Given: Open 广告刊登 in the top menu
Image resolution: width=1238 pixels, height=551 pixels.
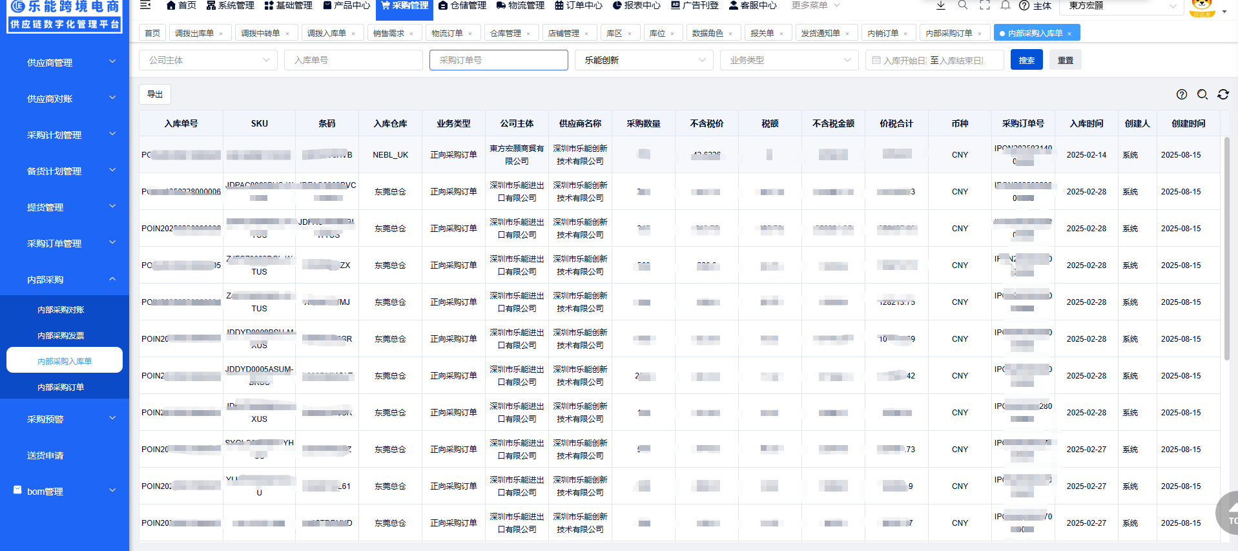Looking at the screenshot, I should [x=695, y=5].
